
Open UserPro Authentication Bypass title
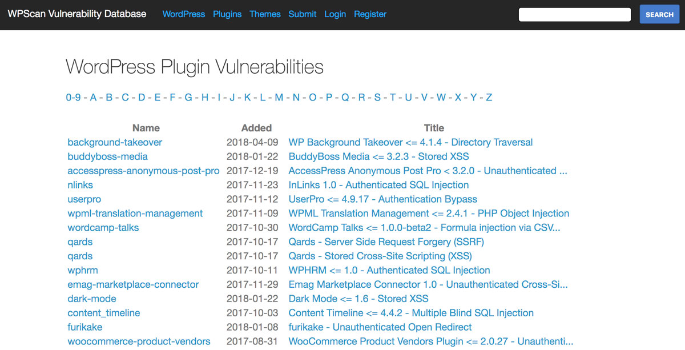point(382,199)
